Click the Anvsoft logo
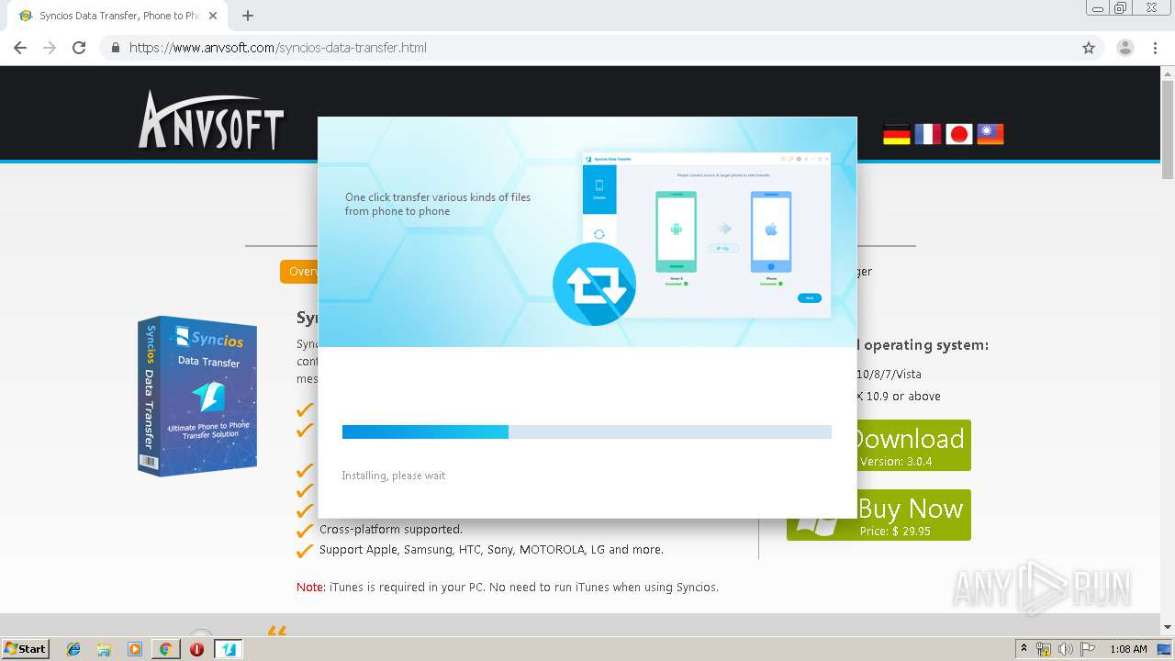The image size is (1175, 661). click(x=211, y=119)
